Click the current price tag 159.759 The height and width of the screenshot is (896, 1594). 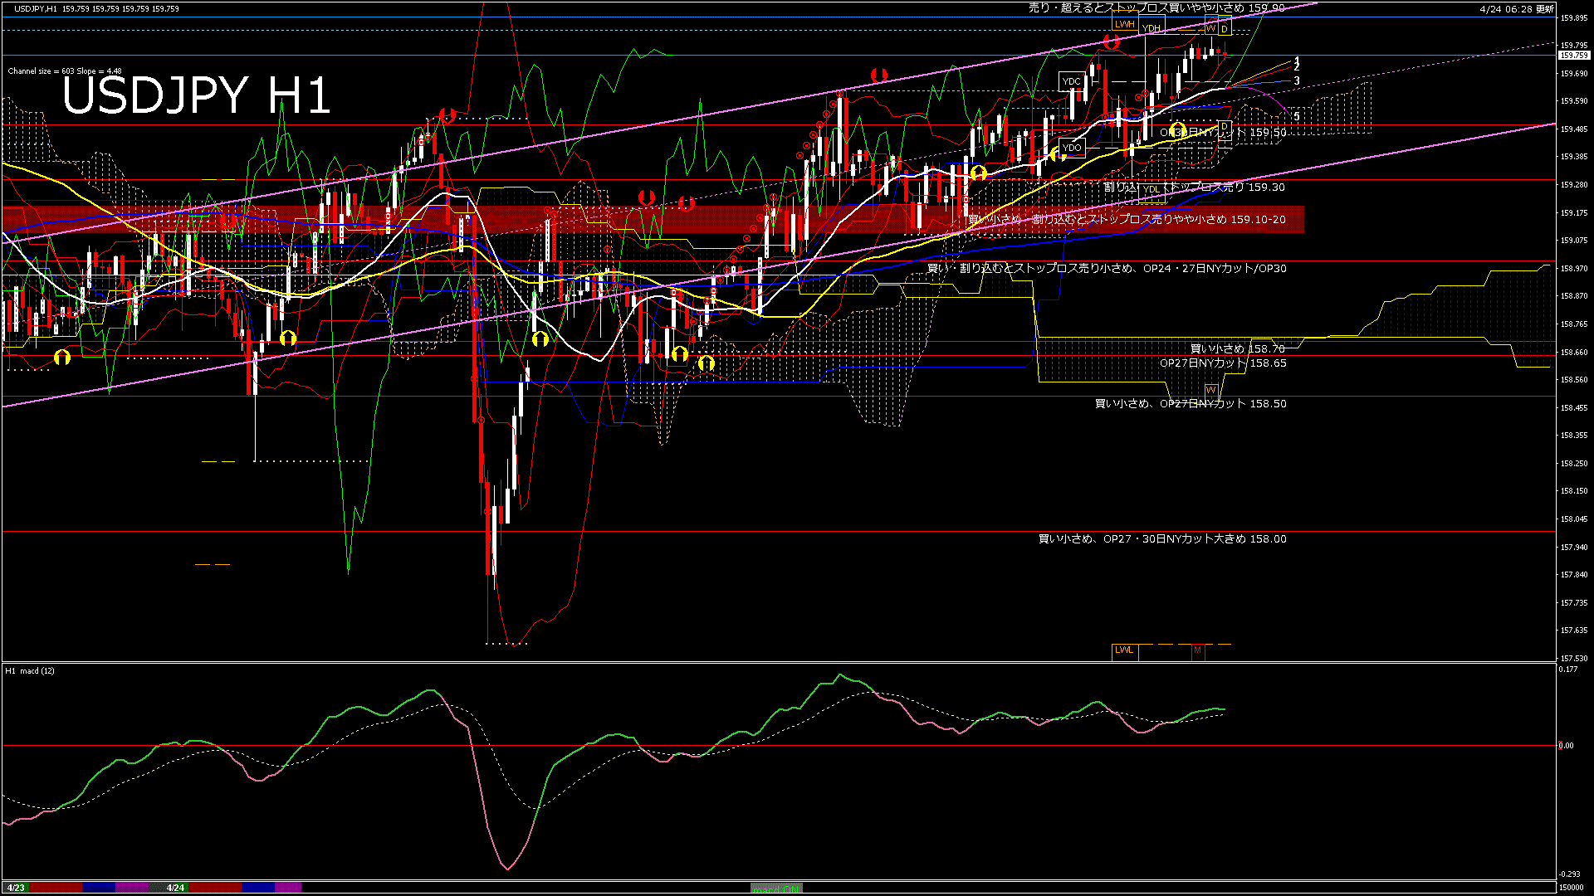pyautogui.click(x=1573, y=56)
